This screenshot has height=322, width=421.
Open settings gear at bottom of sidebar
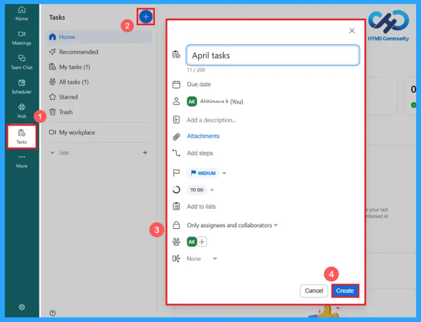coord(22,307)
